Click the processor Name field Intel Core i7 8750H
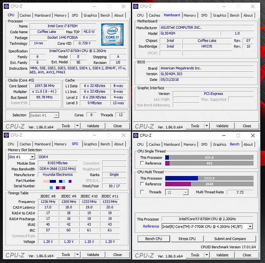The image size is (265, 263). pyautogui.click(x=63, y=26)
